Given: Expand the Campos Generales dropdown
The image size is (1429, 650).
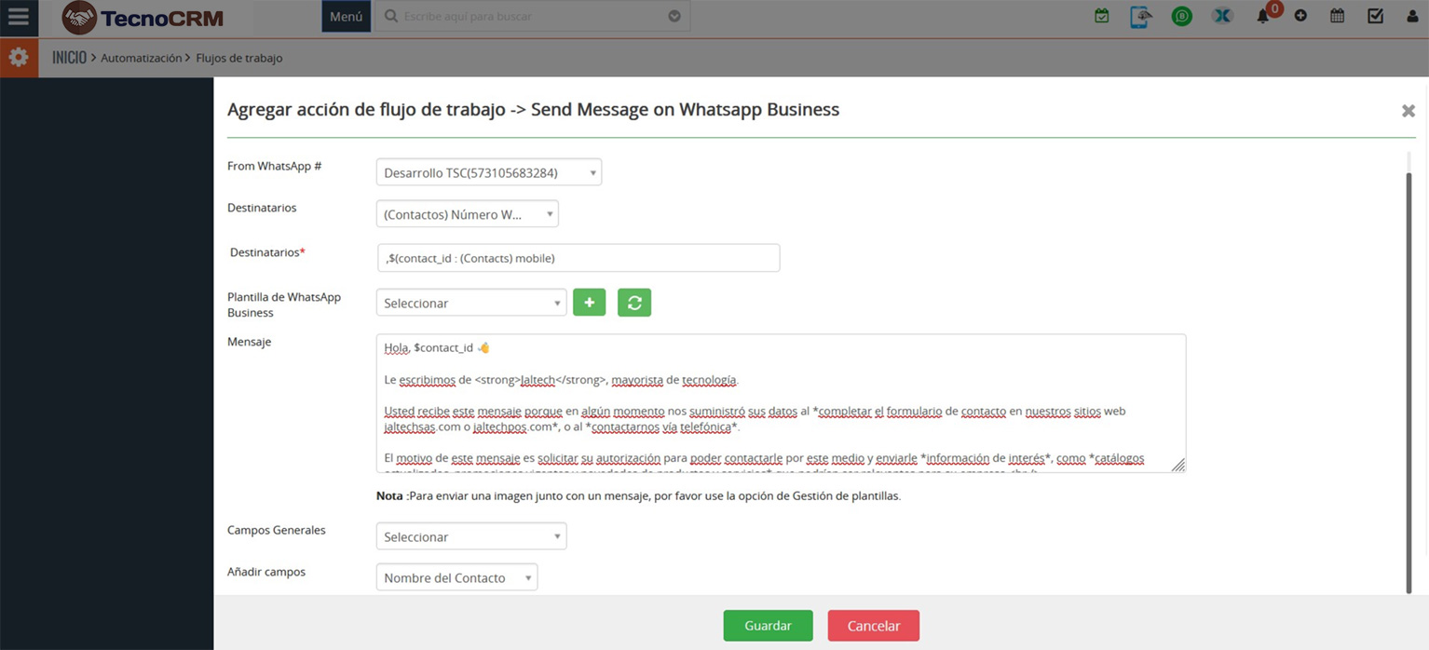Looking at the screenshot, I should (x=471, y=536).
